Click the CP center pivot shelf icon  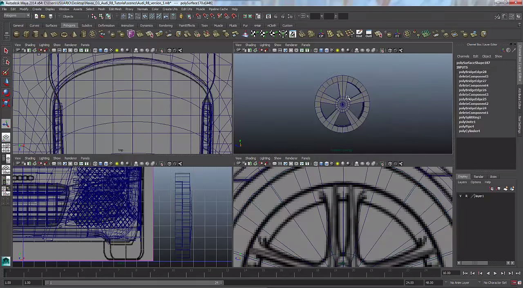tap(321, 34)
